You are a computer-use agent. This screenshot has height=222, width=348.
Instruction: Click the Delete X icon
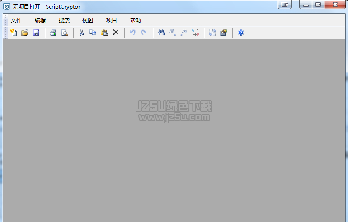point(116,33)
